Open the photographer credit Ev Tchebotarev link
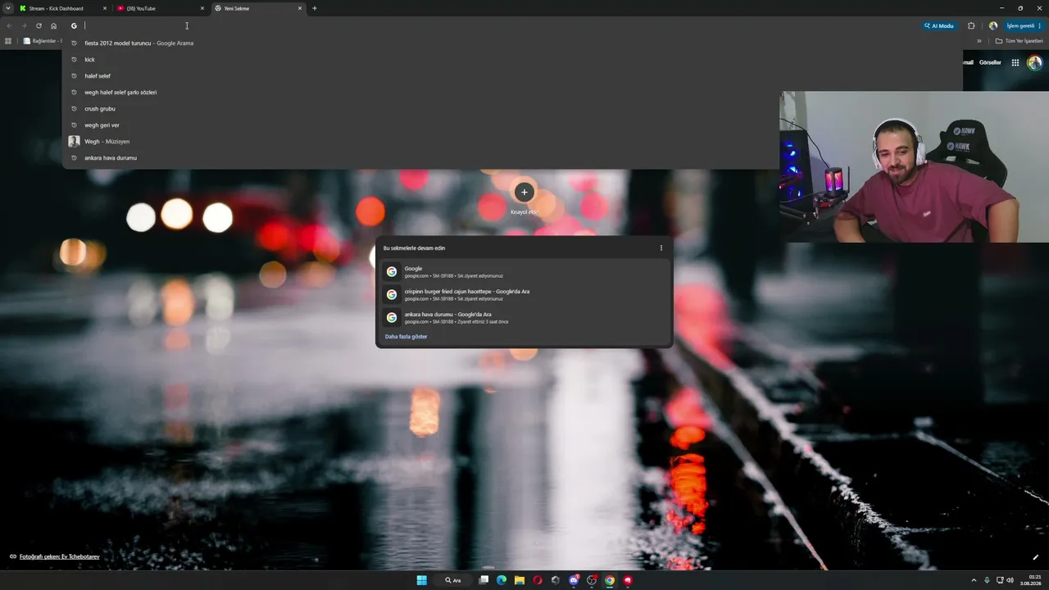 pyautogui.click(x=59, y=556)
